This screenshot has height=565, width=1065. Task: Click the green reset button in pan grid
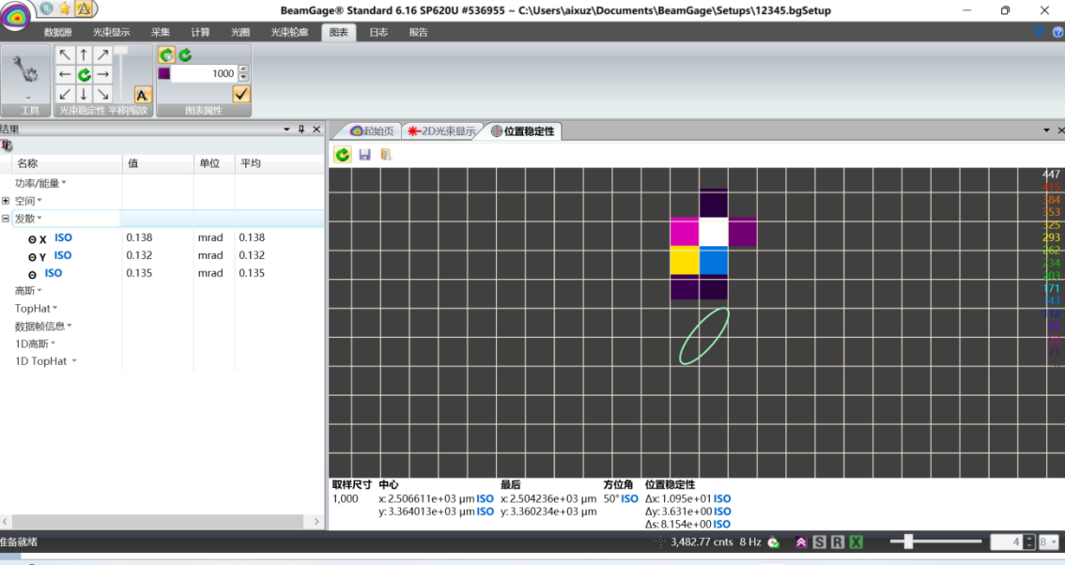point(84,75)
